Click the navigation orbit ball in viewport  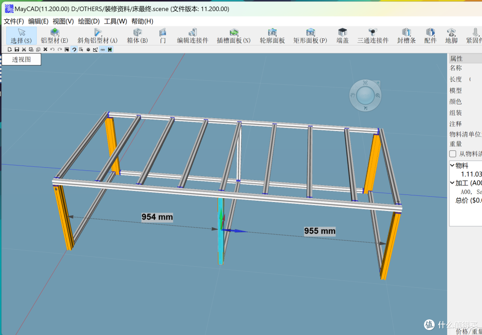coord(365,95)
